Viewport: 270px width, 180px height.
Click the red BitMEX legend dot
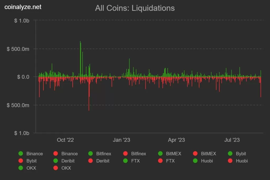195,154
